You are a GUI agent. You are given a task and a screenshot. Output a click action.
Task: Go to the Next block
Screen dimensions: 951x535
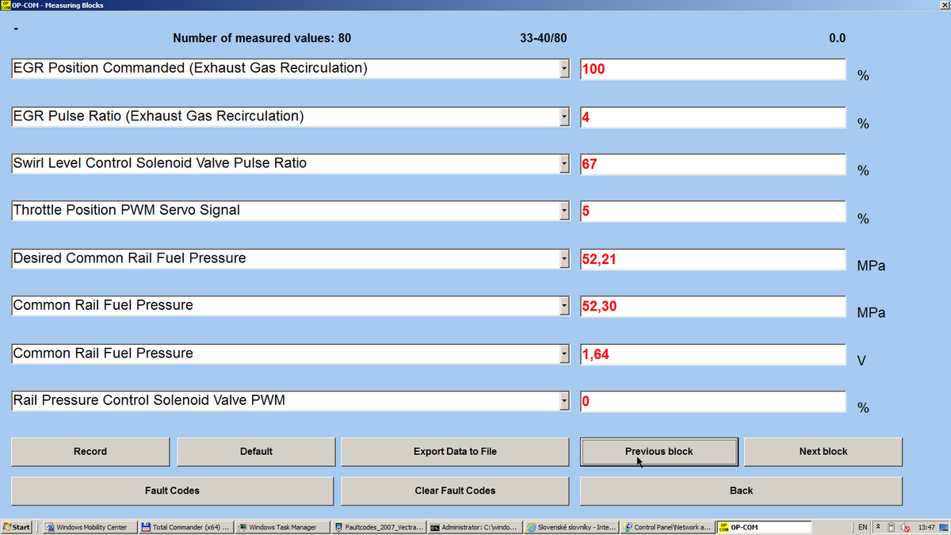click(823, 452)
